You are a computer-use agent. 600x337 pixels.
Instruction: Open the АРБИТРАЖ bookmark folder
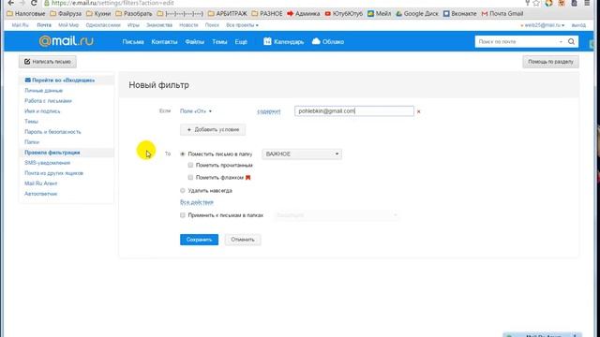click(228, 13)
